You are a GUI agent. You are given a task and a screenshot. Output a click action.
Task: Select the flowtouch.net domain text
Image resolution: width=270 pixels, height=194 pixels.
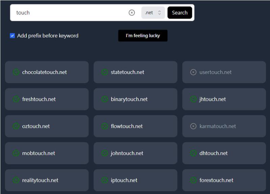click(127, 126)
